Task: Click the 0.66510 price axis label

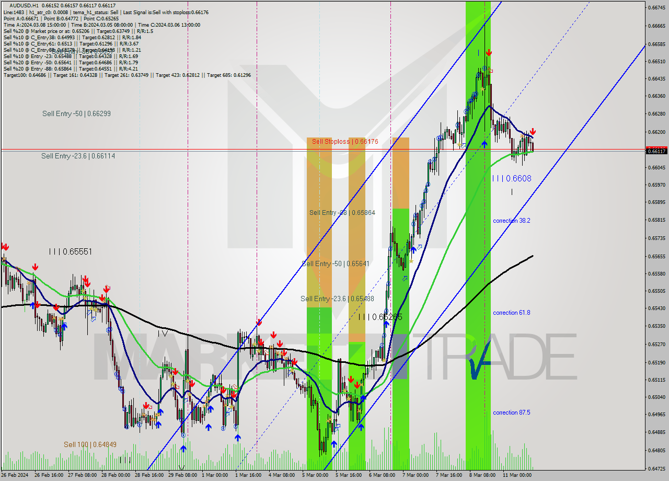Action: tap(656, 61)
